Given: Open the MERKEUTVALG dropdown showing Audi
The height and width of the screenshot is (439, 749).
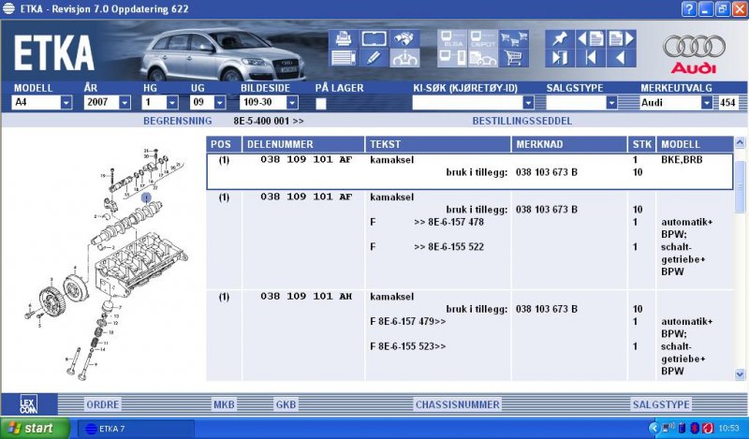Looking at the screenshot, I should tap(707, 103).
